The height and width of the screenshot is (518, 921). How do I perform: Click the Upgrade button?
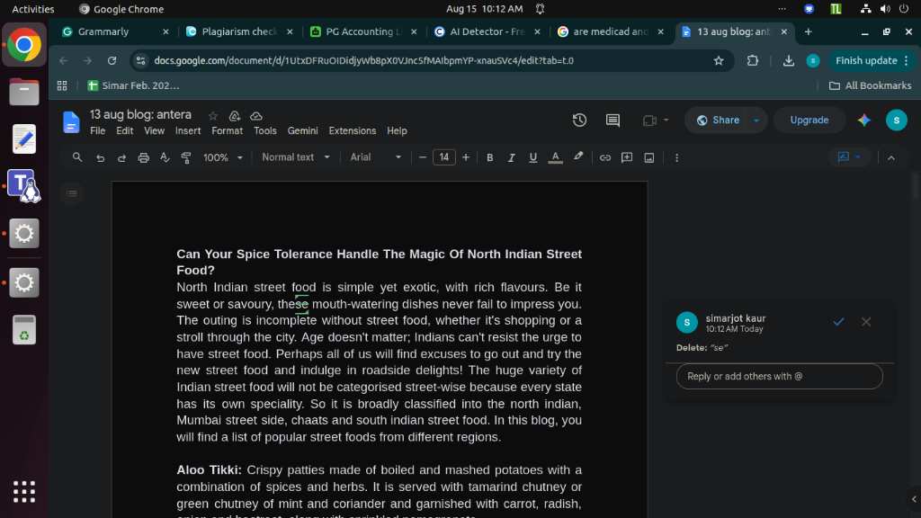coord(809,120)
